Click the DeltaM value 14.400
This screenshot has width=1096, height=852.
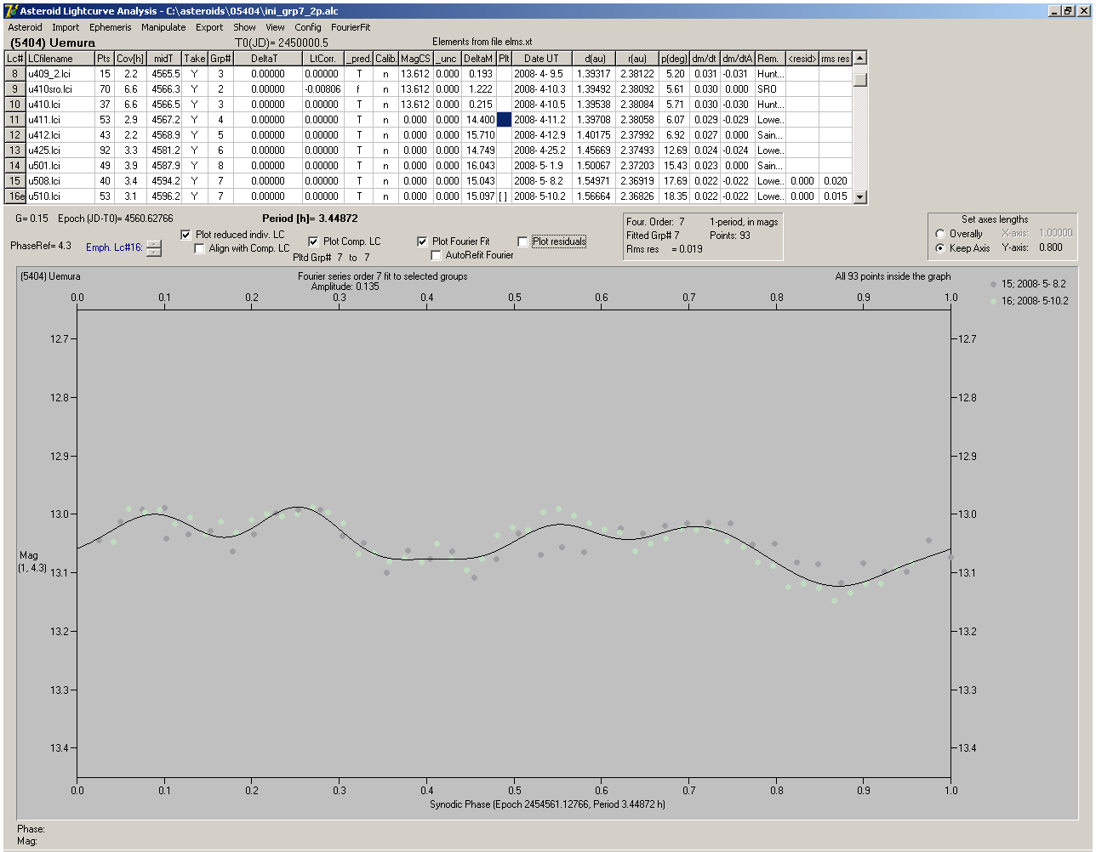tap(479, 120)
